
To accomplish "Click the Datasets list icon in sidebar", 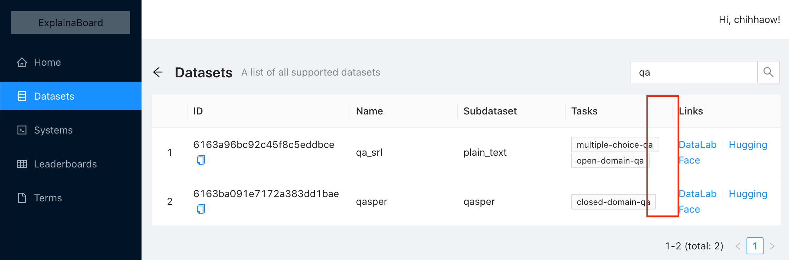I will pos(22,96).
